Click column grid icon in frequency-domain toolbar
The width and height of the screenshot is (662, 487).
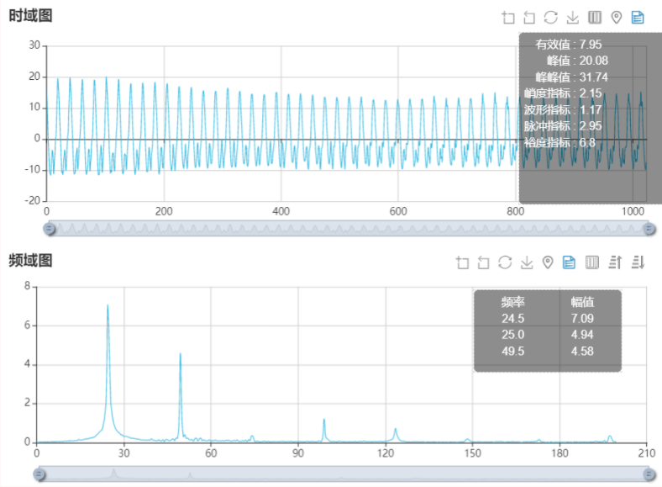(x=592, y=262)
